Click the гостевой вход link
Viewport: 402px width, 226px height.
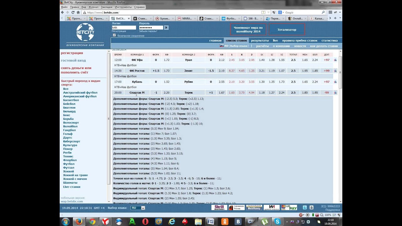[x=73, y=60]
